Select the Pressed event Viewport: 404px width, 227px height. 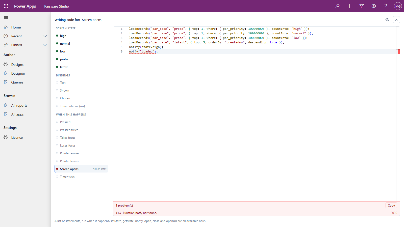point(81,122)
